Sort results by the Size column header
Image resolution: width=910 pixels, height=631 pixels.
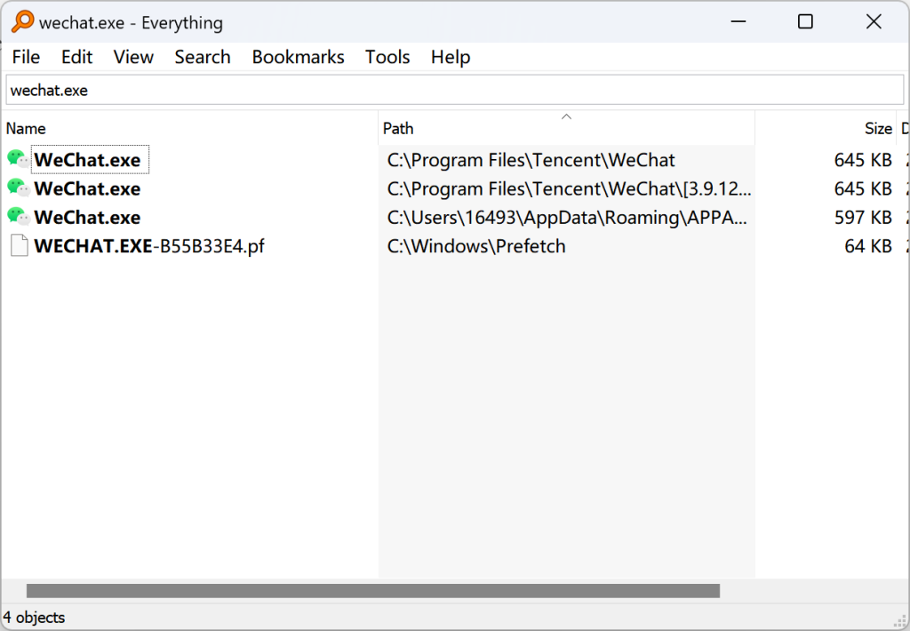tap(826, 128)
